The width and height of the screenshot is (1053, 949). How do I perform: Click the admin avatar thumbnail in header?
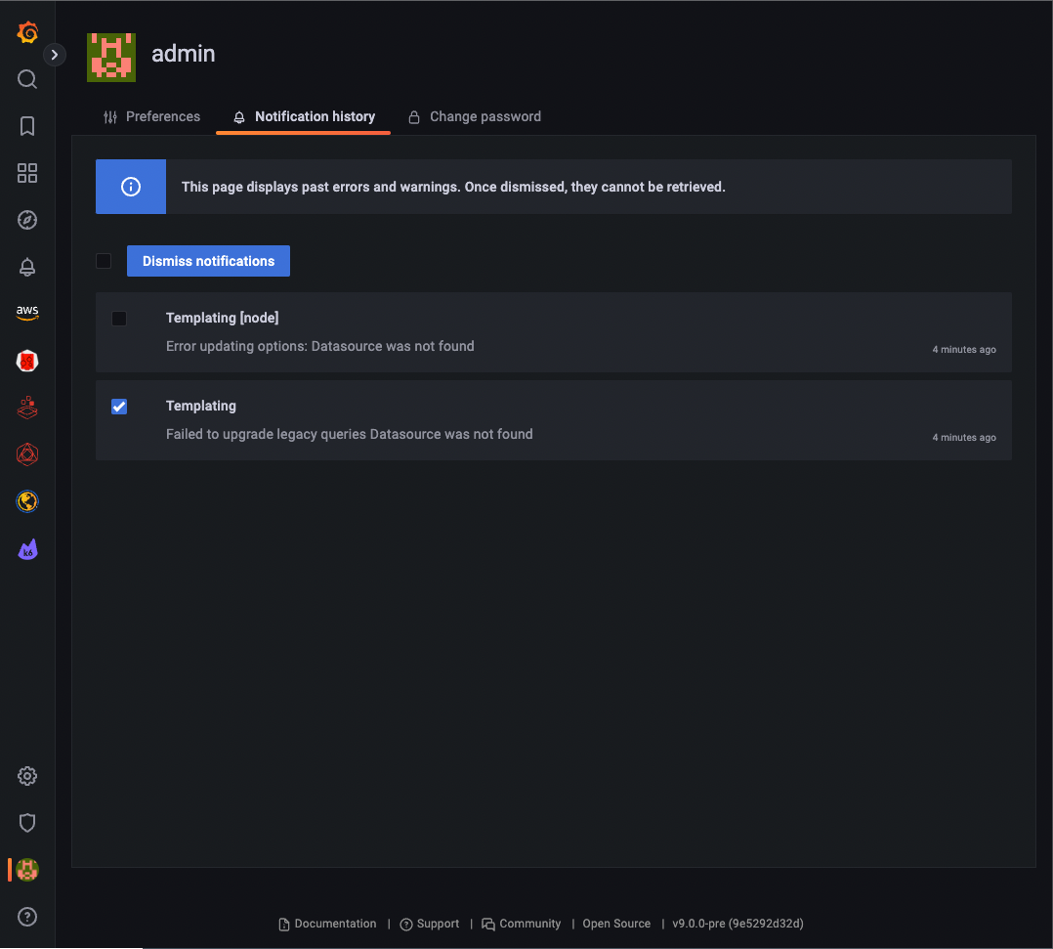pos(111,57)
